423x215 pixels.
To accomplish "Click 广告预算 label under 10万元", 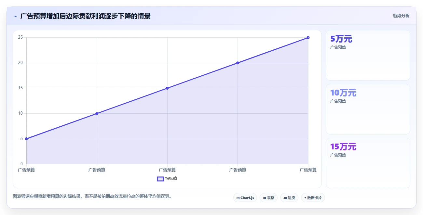I will tap(338, 101).
